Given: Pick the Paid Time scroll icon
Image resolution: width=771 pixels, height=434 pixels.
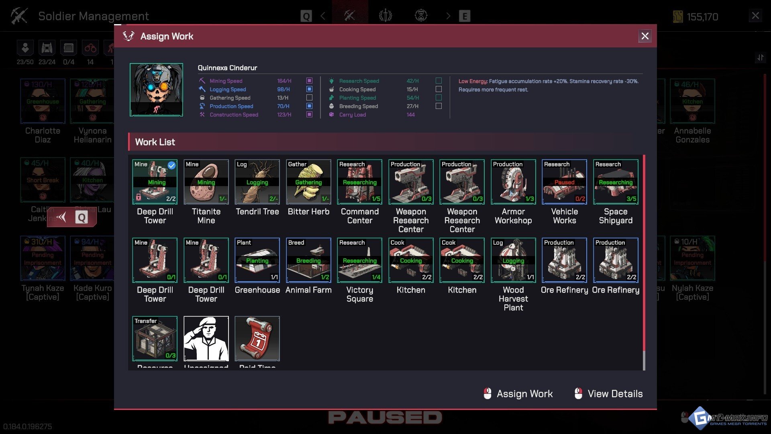Looking at the screenshot, I should pyautogui.click(x=257, y=338).
